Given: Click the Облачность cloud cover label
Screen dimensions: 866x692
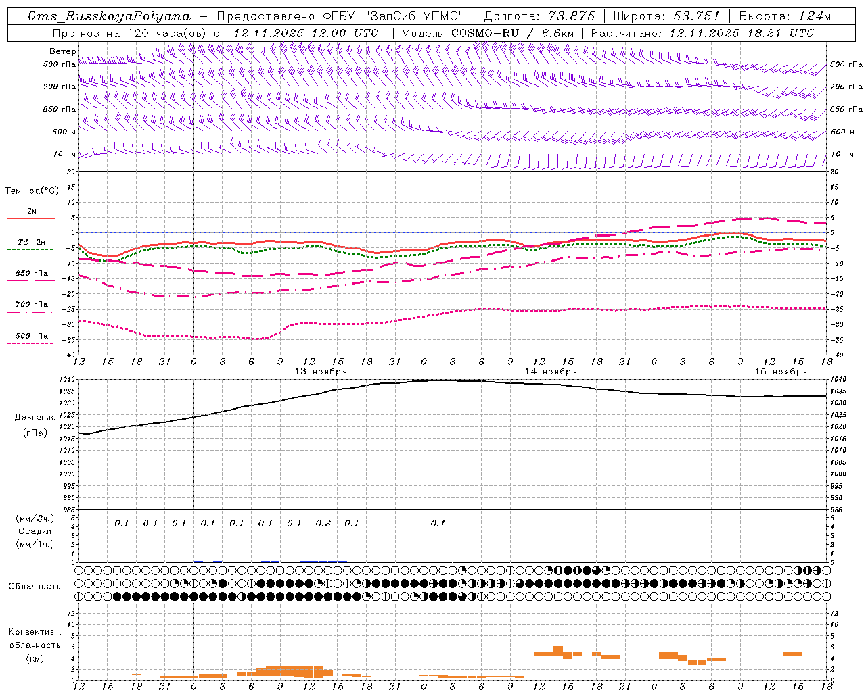Looking at the screenshot, I should pyautogui.click(x=35, y=586).
